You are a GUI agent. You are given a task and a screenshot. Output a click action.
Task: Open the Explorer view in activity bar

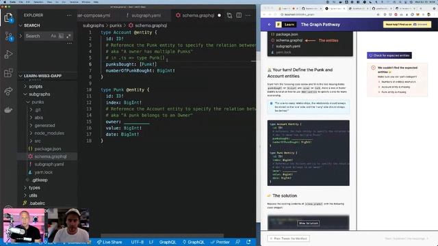coord(8,18)
